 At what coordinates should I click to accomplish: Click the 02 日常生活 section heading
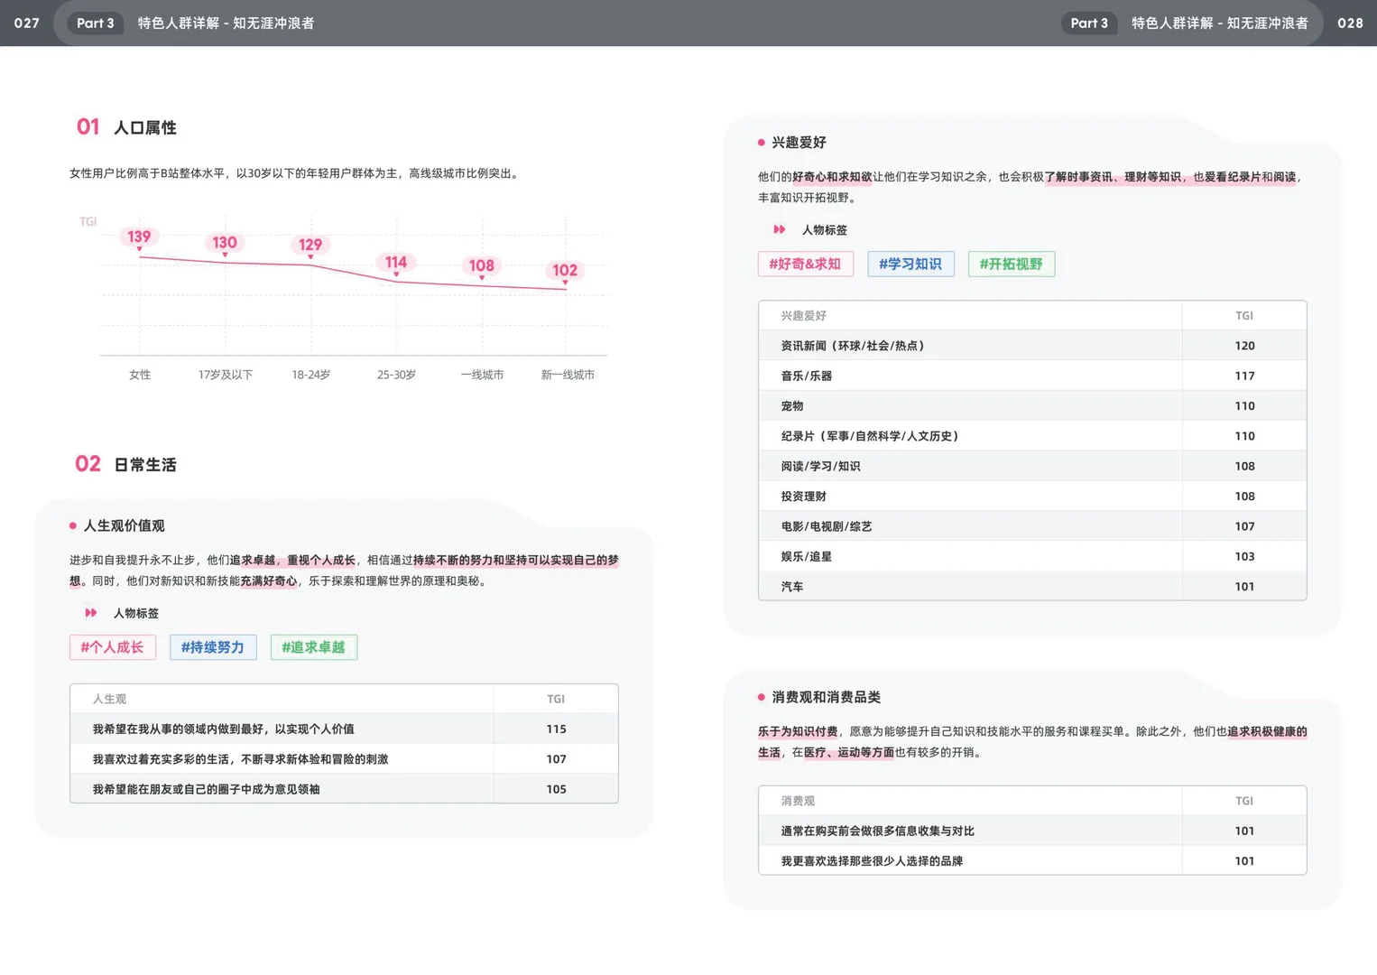(x=125, y=464)
